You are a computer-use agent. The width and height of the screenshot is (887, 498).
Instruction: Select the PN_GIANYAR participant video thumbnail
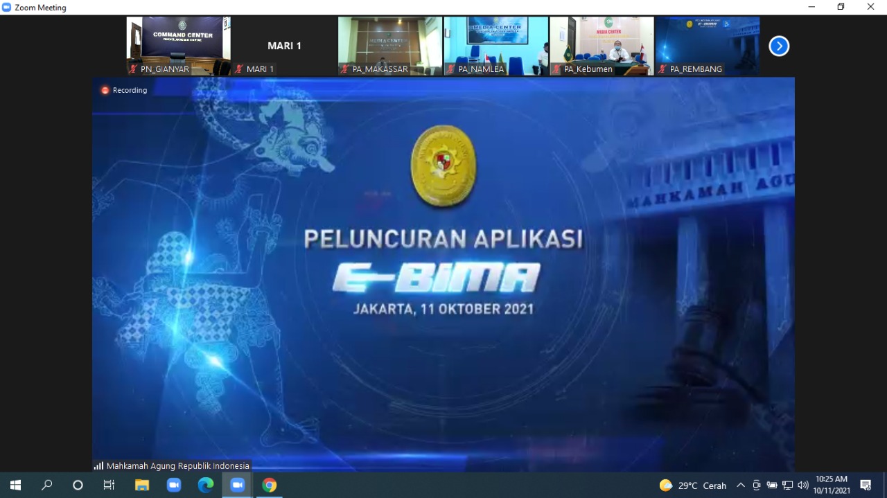179,46
